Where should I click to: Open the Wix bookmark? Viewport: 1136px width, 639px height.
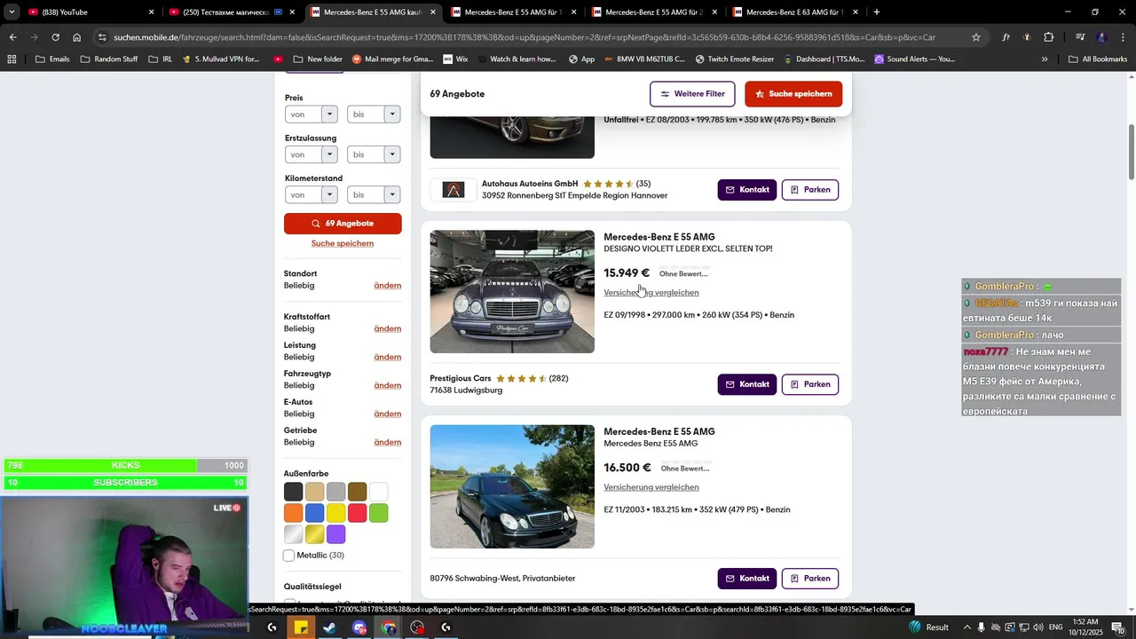pyautogui.click(x=455, y=59)
